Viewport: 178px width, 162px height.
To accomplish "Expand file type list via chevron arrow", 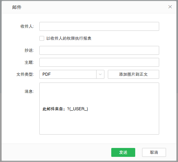I will tap(100, 74).
